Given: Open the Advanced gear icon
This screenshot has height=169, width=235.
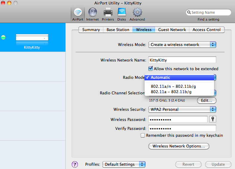Looking at the screenshot, I should click(x=137, y=14).
